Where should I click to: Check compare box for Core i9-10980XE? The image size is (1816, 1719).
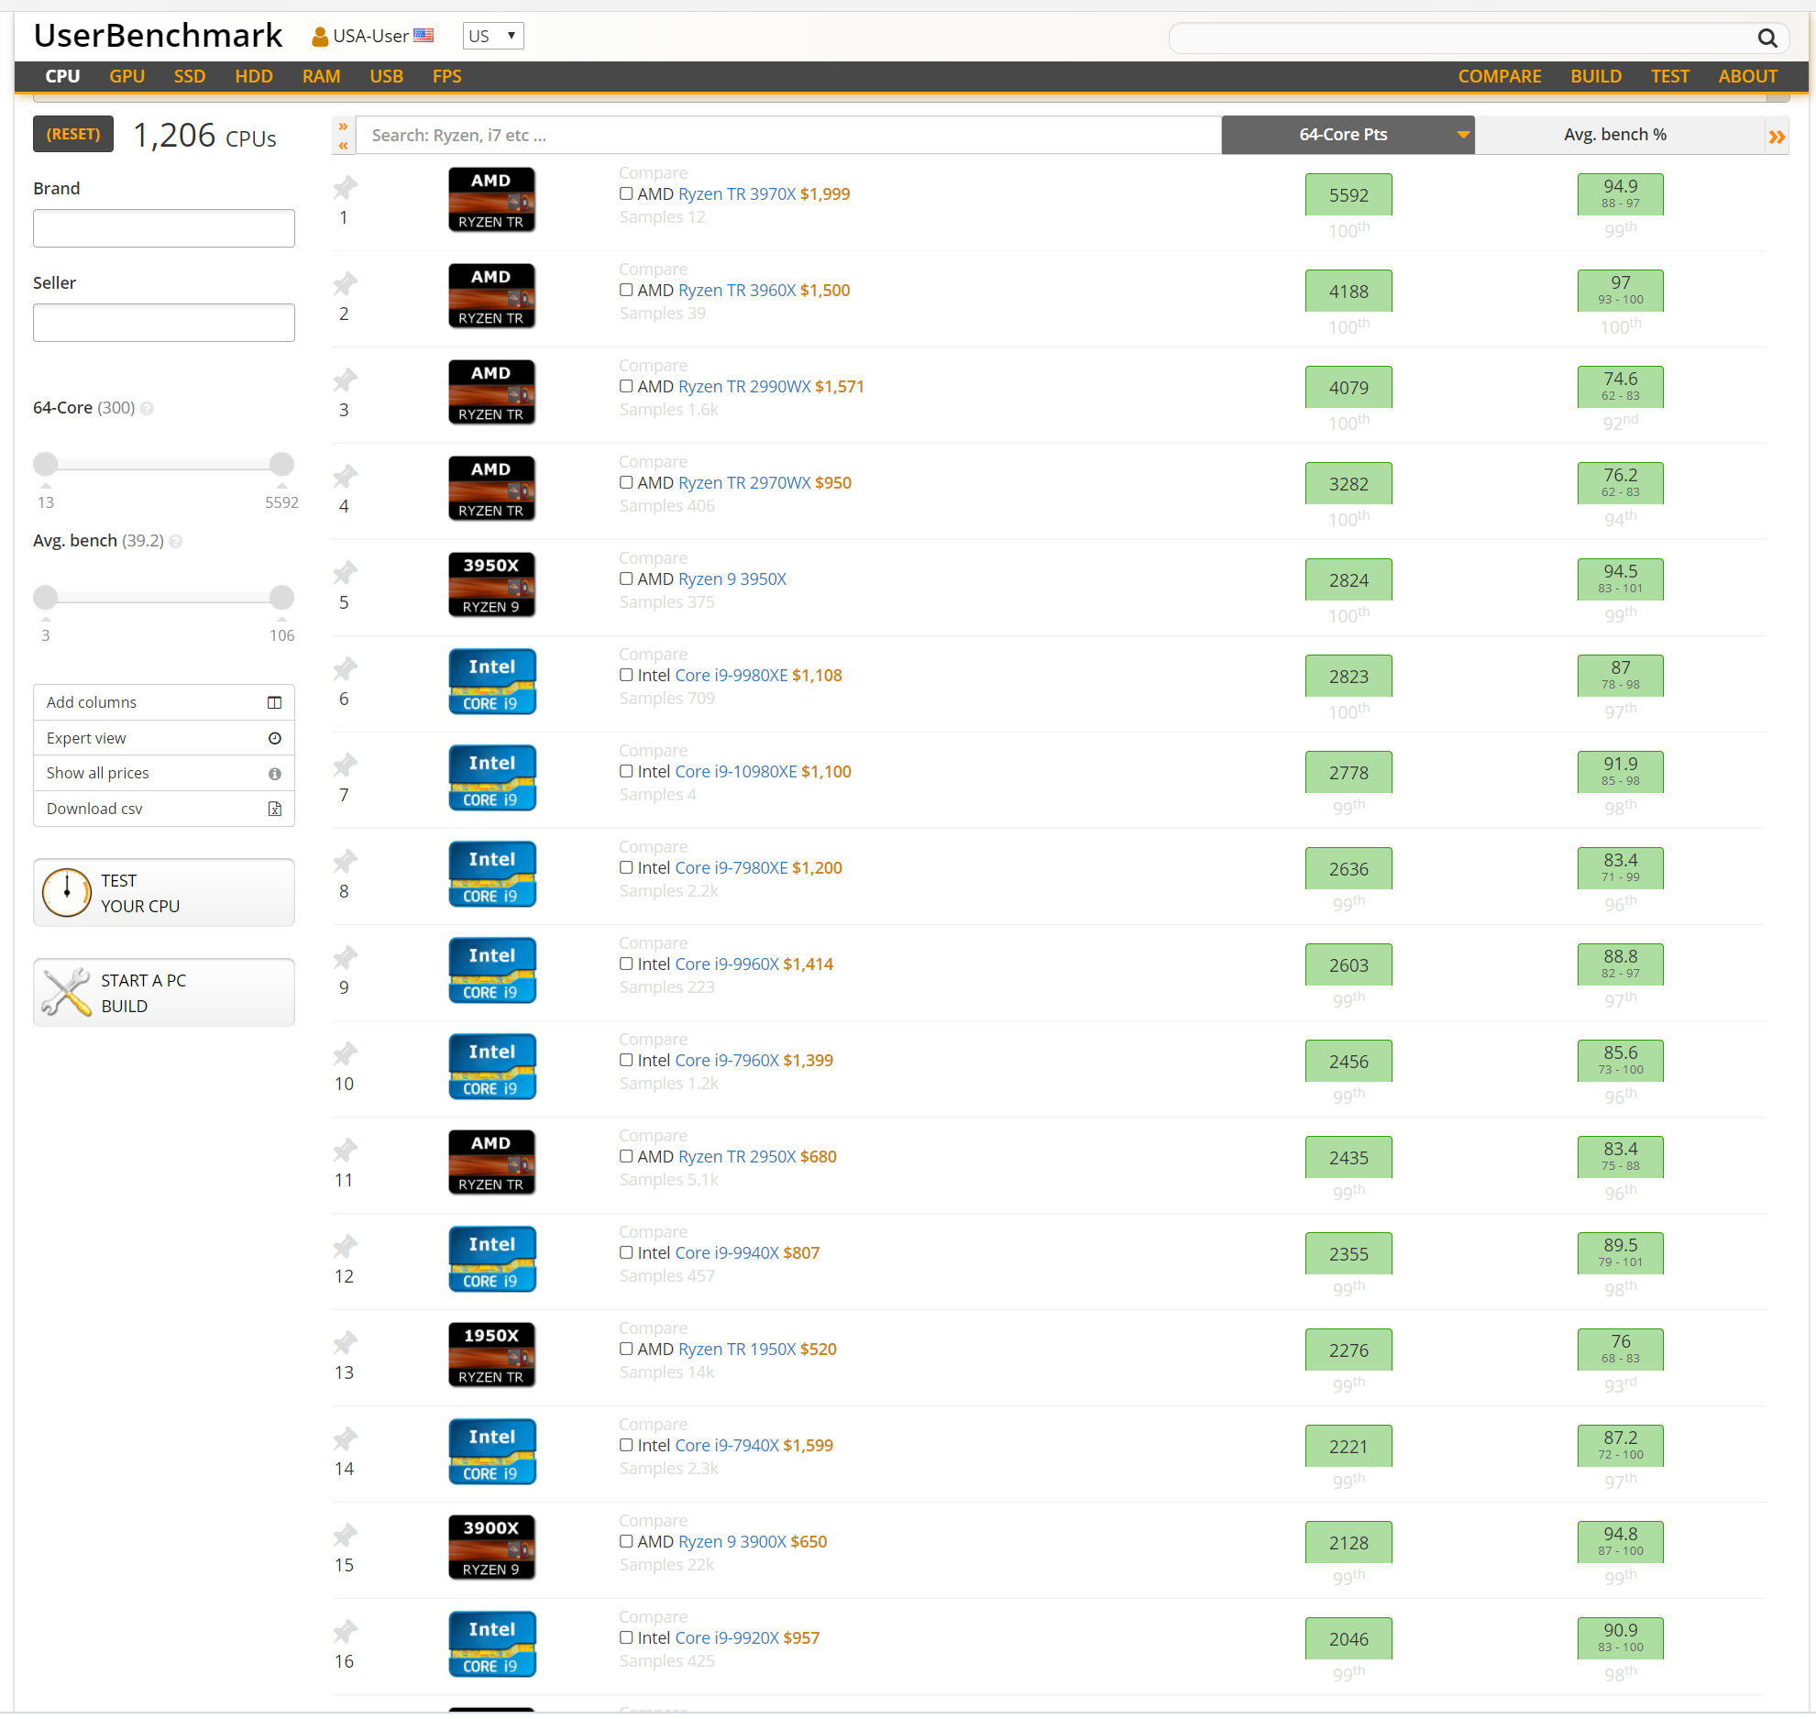626,771
